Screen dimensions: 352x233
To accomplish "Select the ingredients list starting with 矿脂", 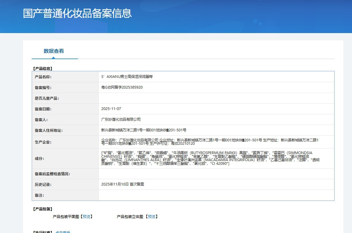I will pos(210,158).
